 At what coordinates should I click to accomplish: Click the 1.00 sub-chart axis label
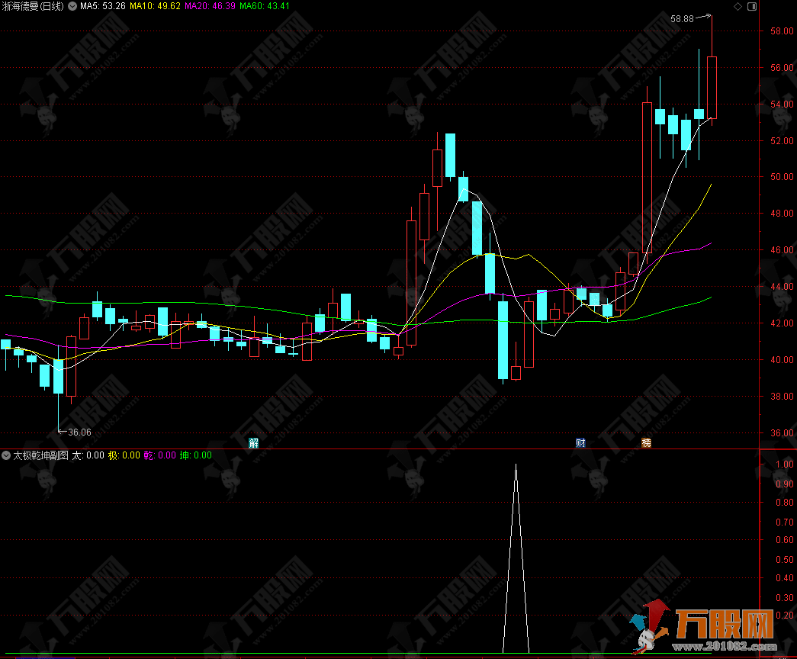(785, 465)
